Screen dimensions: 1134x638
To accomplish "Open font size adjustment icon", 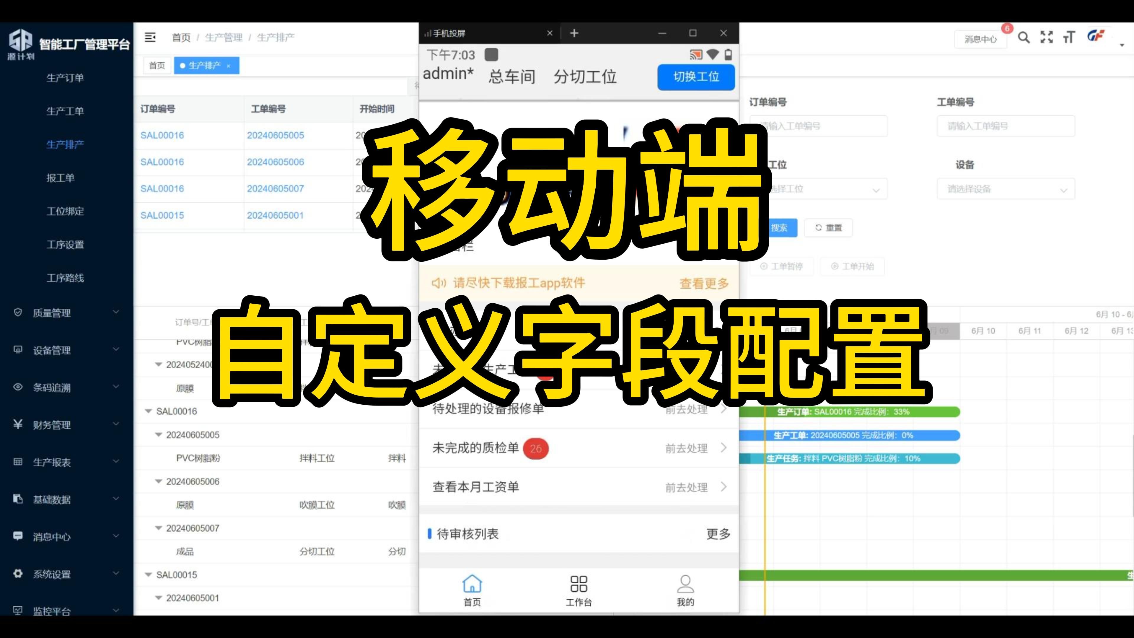I will point(1069,38).
